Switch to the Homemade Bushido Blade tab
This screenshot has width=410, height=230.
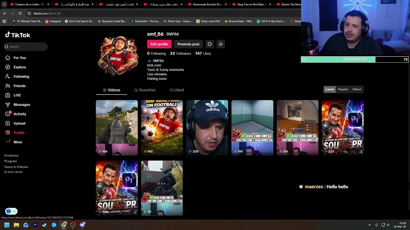coord(207,4)
